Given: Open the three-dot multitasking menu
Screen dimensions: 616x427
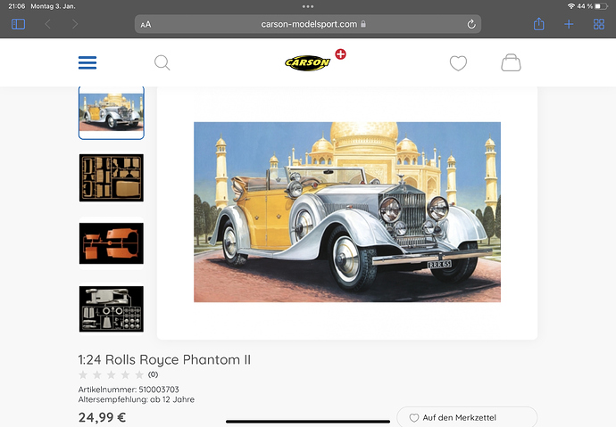Looking at the screenshot, I should (308, 6).
